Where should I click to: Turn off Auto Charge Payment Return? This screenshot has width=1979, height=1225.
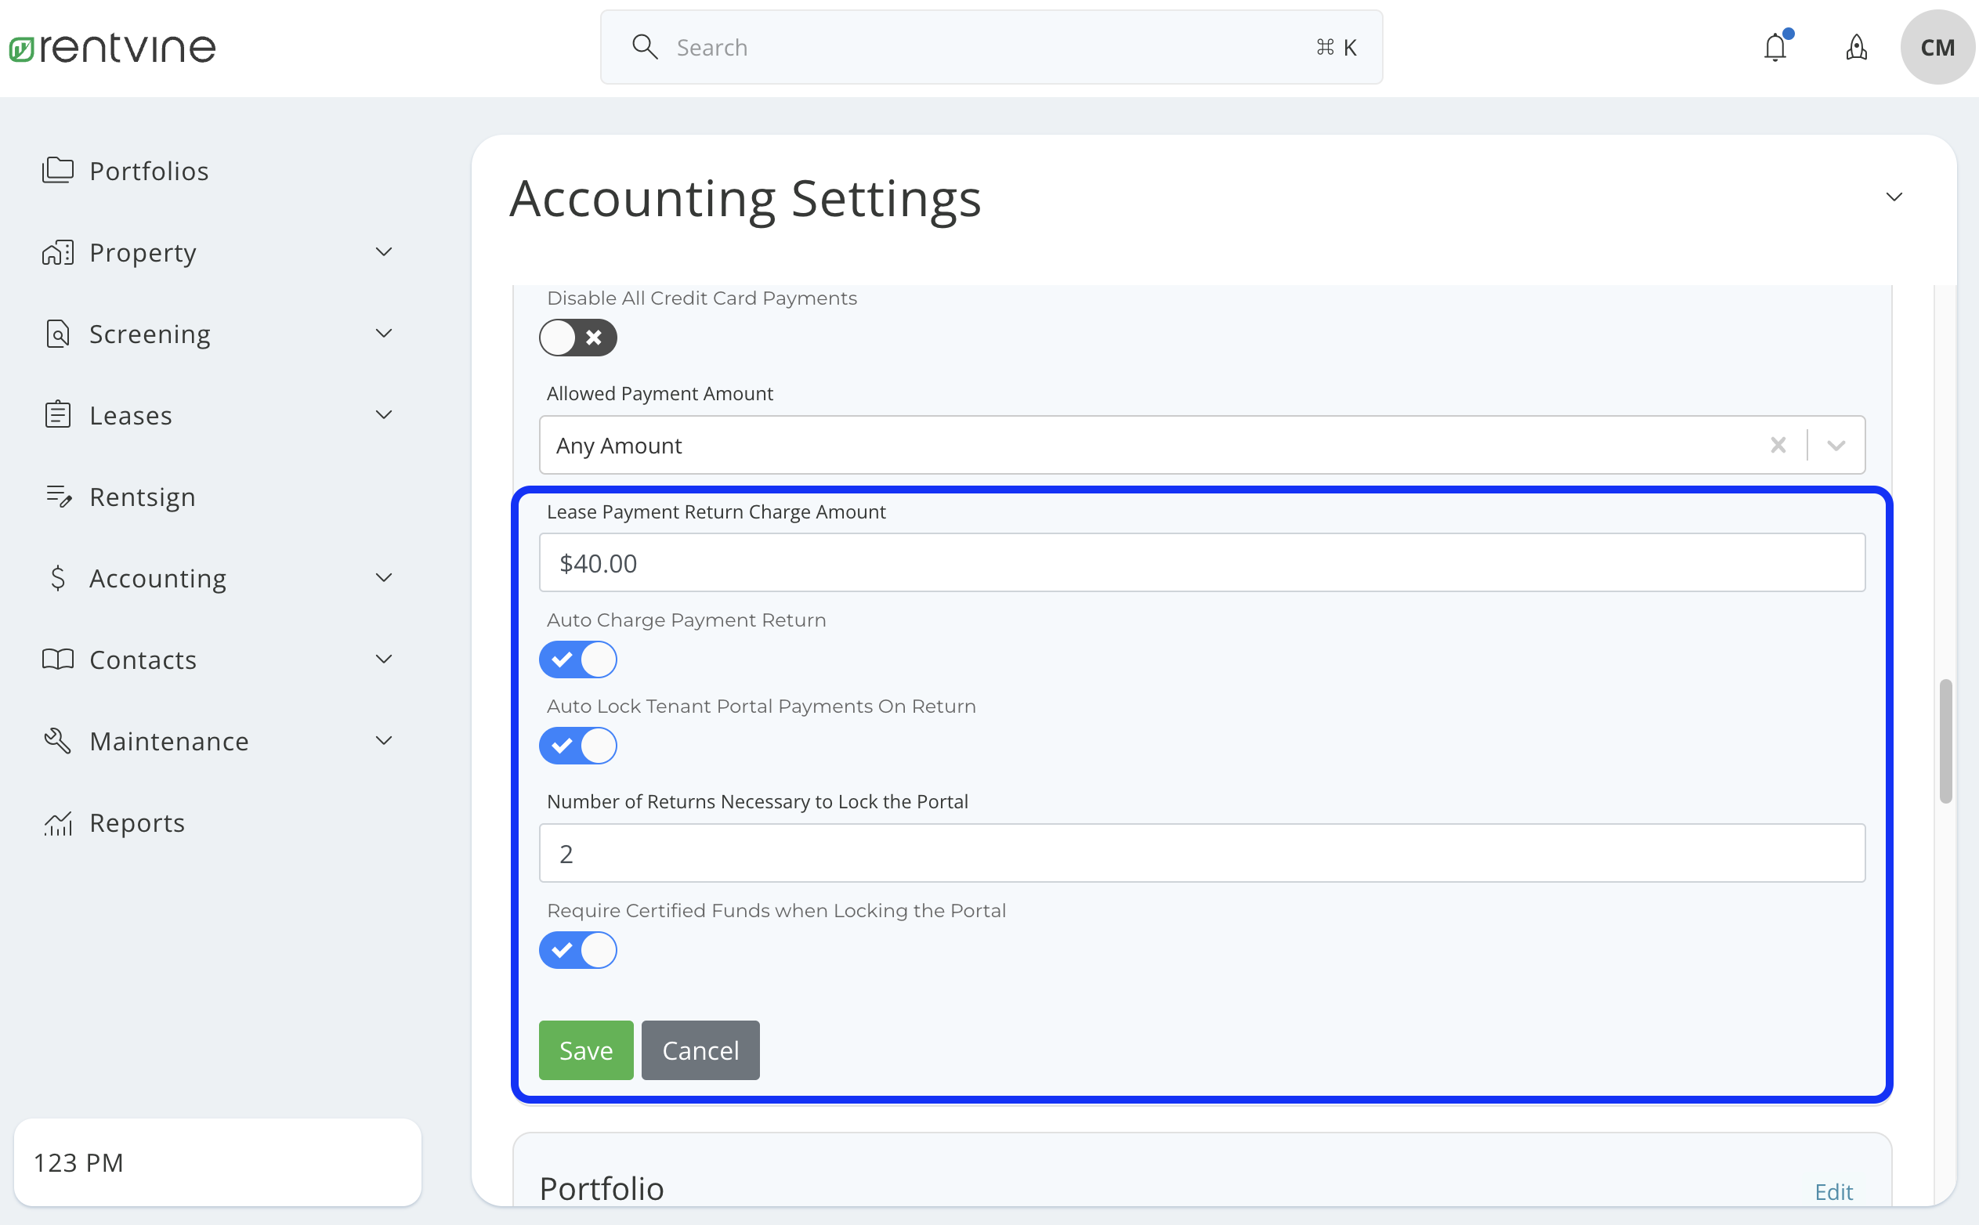578,659
